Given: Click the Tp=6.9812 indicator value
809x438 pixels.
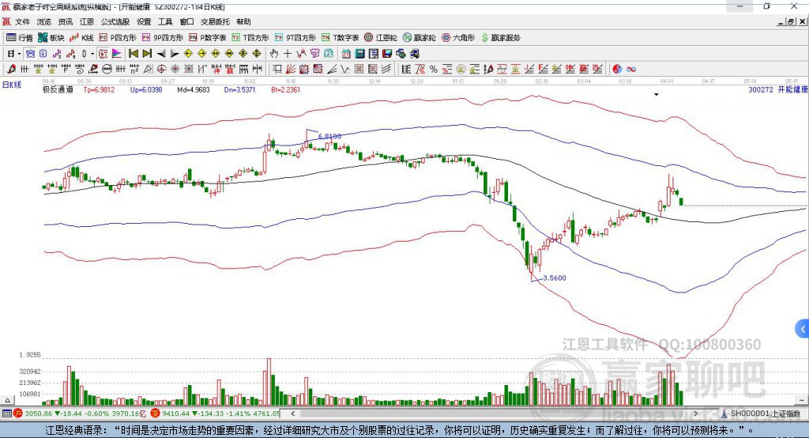Looking at the screenshot, I should click(x=99, y=89).
